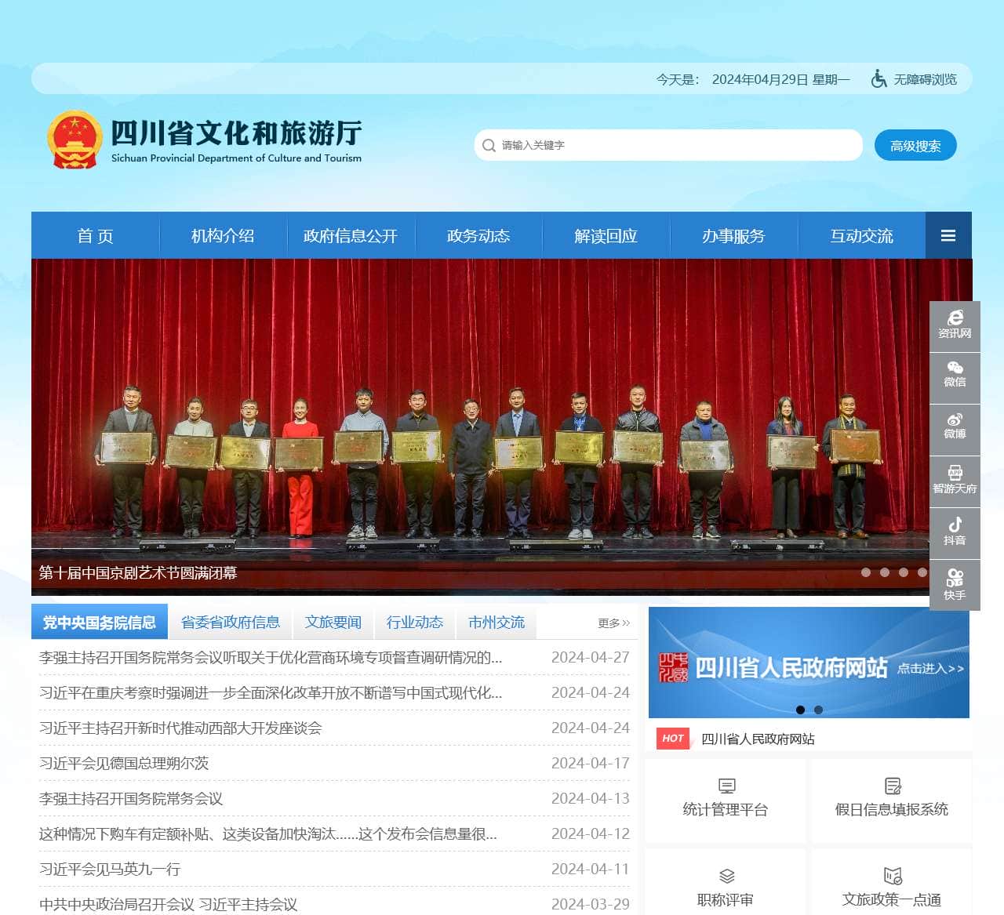
Task: Select the 行业动态 tab
Action: pyautogui.click(x=415, y=623)
